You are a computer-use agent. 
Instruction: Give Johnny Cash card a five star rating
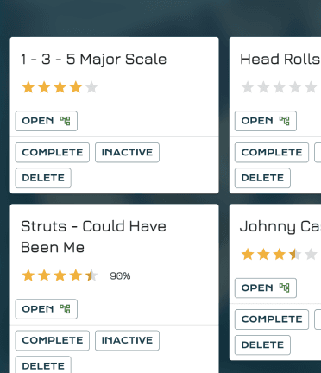coord(311,255)
